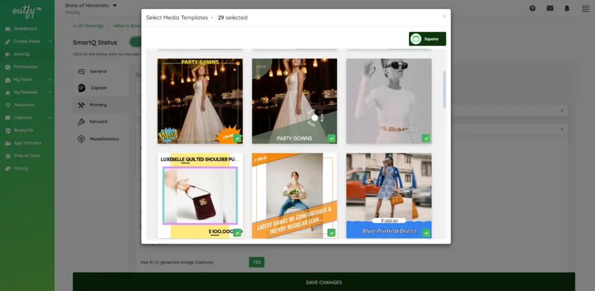
Task: Click the Networks wifi icon in sidebar
Action: coord(8,105)
